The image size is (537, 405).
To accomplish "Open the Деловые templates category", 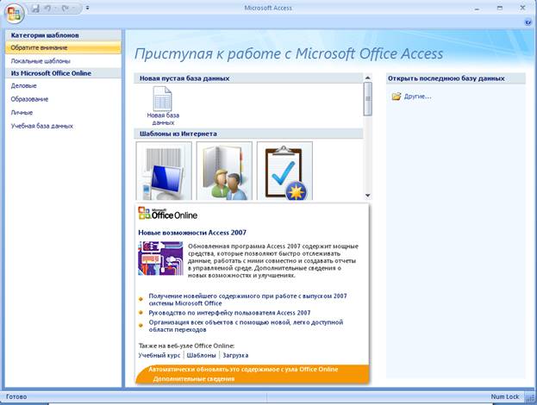I will tap(23, 86).
